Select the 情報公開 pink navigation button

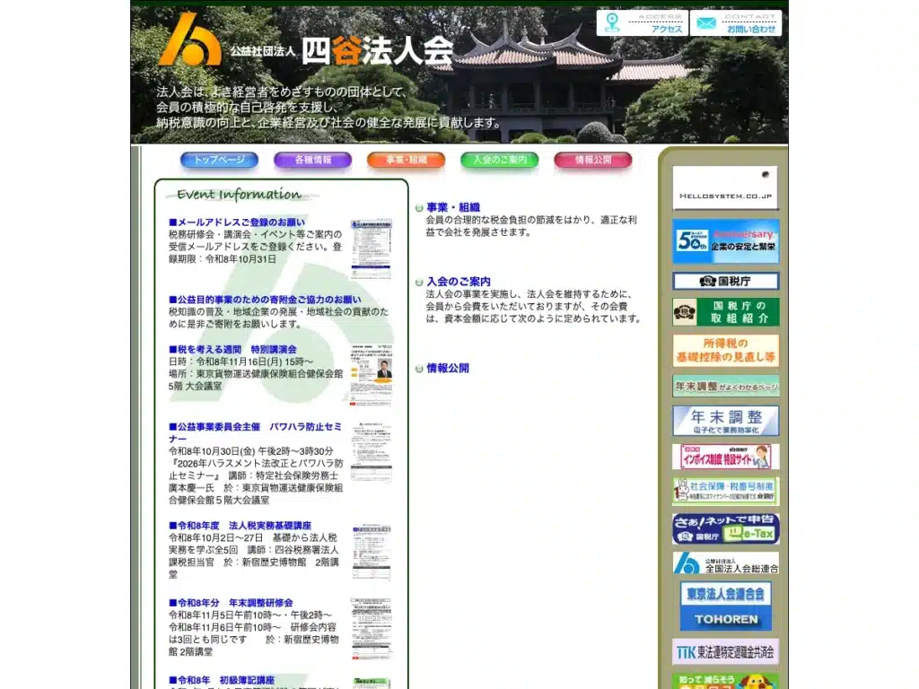tap(593, 160)
